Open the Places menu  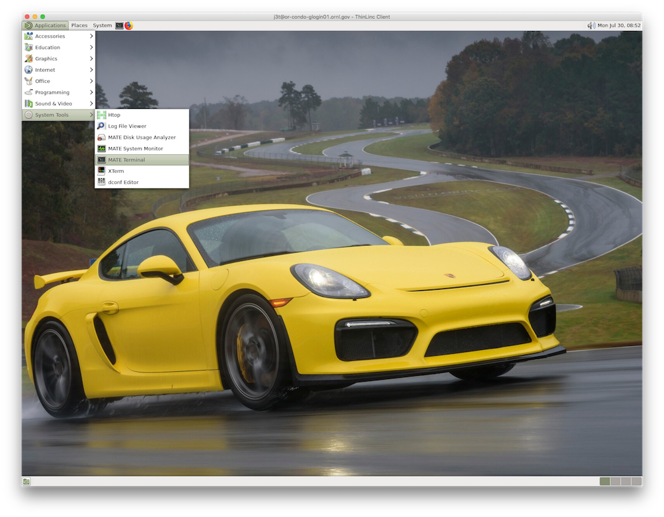pyautogui.click(x=79, y=25)
